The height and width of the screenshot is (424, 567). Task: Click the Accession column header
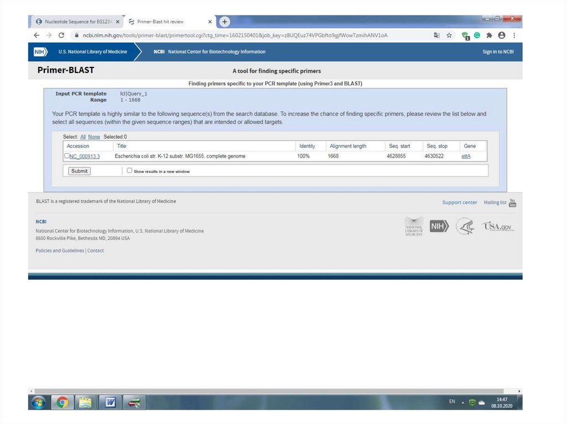pyautogui.click(x=78, y=146)
